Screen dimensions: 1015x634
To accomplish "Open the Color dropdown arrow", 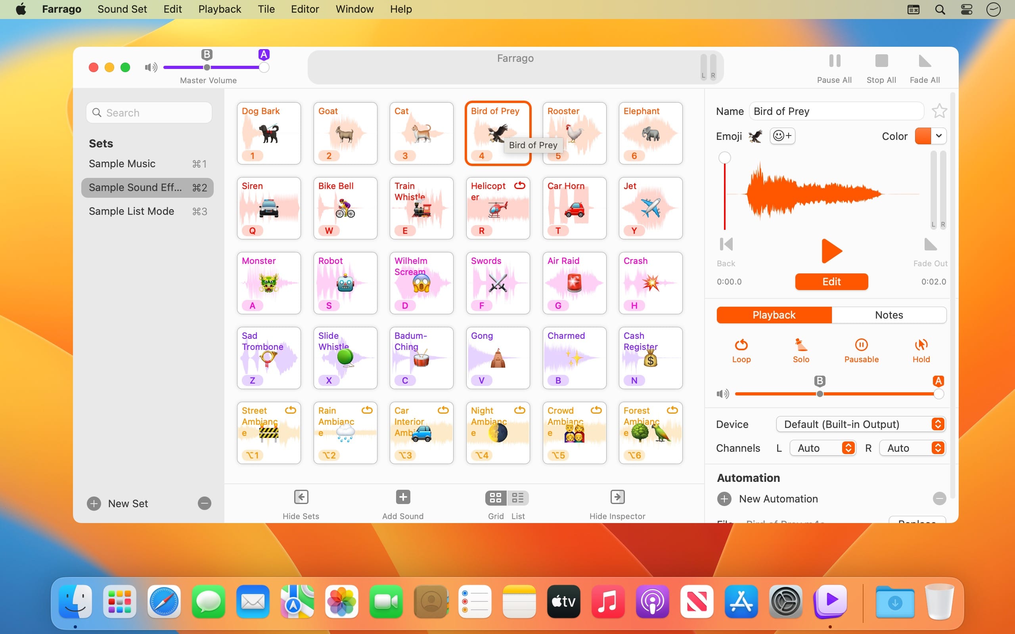I will click(x=938, y=136).
